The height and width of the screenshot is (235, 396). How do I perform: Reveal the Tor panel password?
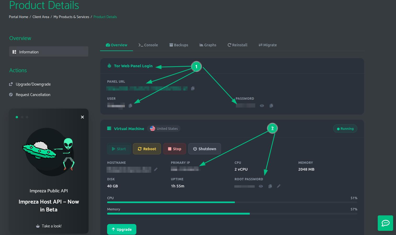262,106
